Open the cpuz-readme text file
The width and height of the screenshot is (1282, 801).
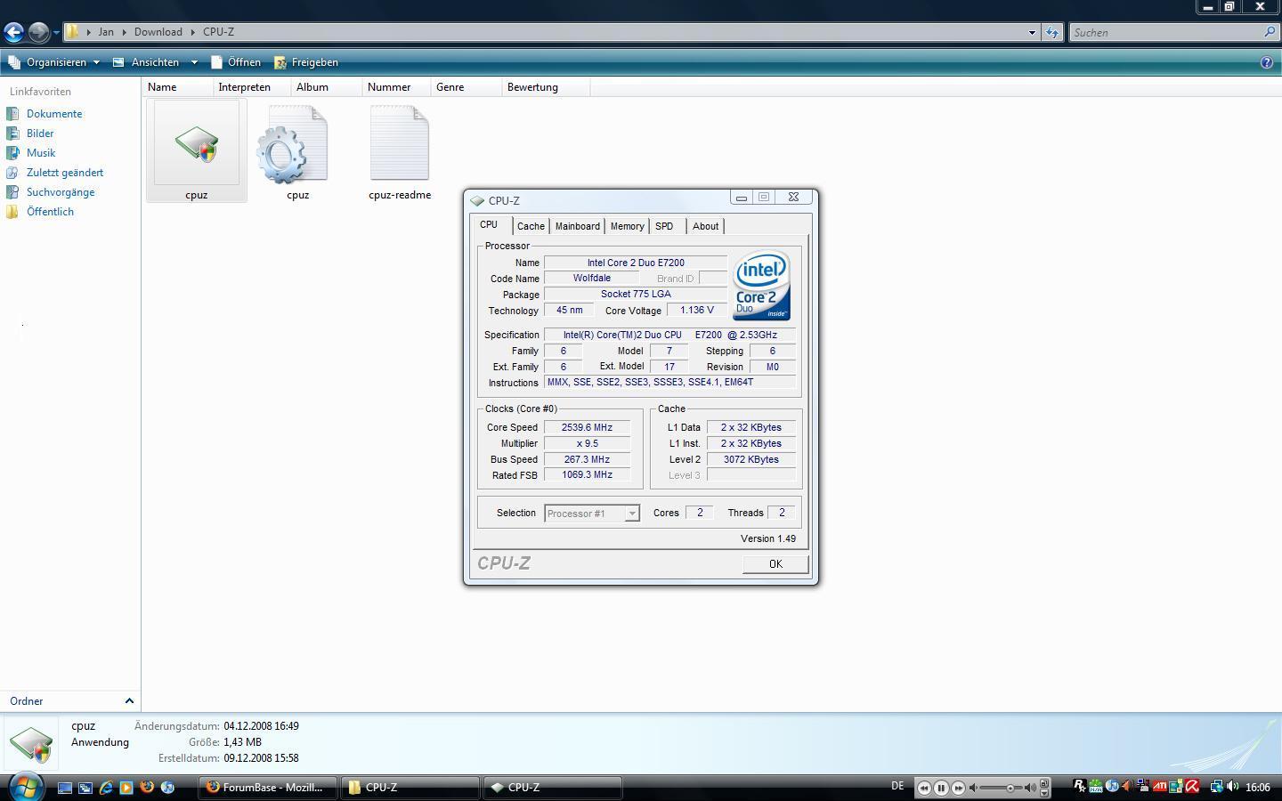point(400,150)
